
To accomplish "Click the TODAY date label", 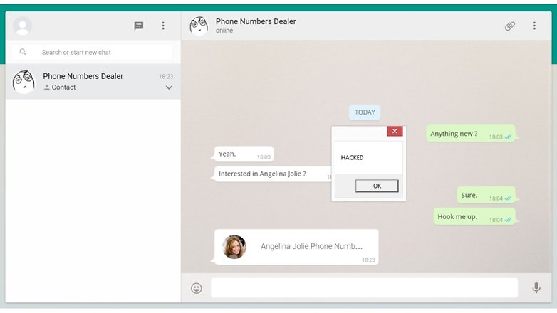I will (x=365, y=112).
